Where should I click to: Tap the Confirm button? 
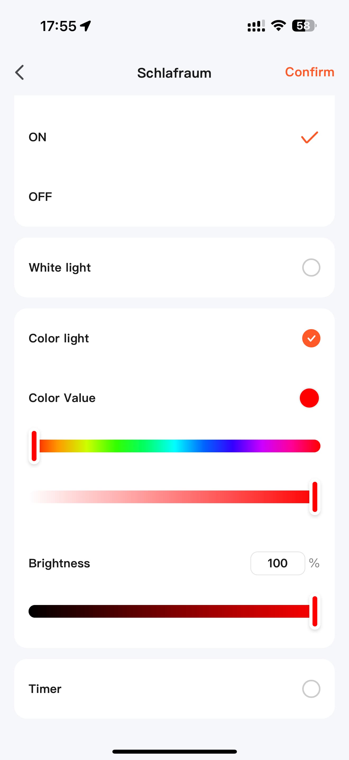[309, 72]
